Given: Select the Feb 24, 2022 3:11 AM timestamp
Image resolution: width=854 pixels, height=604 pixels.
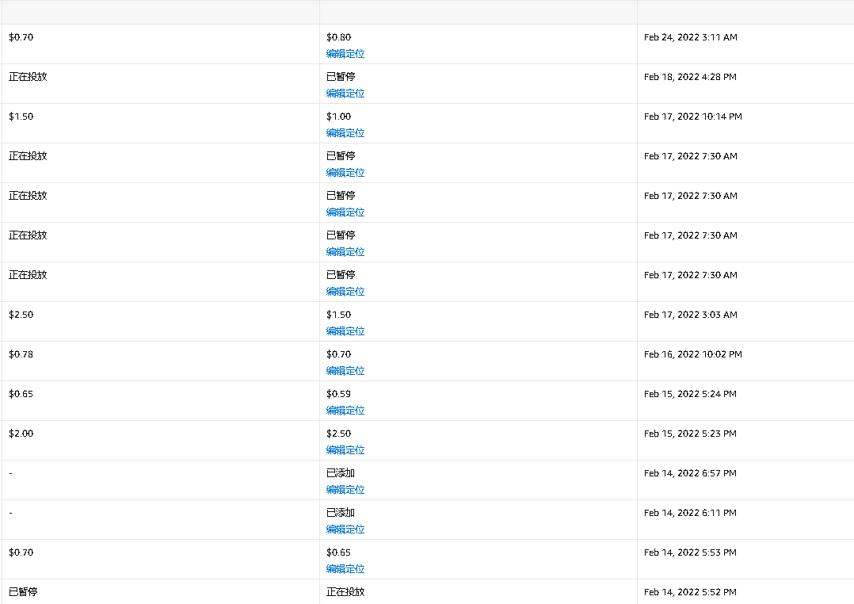Looking at the screenshot, I should pos(690,36).
